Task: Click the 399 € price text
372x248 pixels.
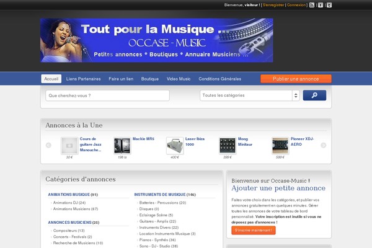Action: 228,157
